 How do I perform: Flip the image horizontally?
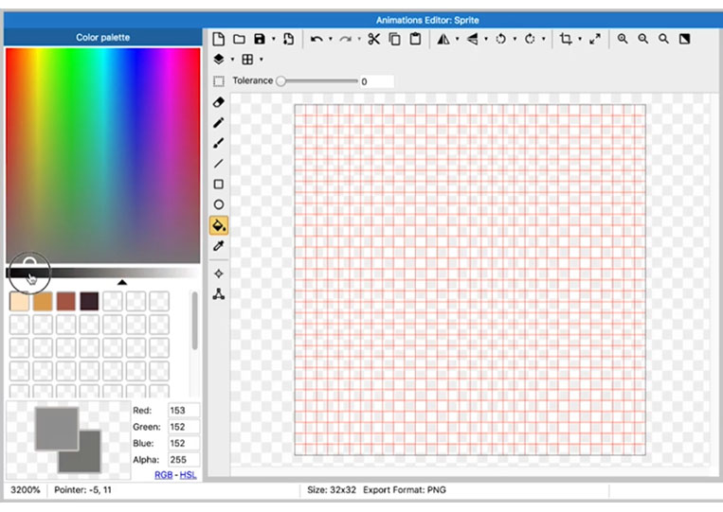click(443, 39)
